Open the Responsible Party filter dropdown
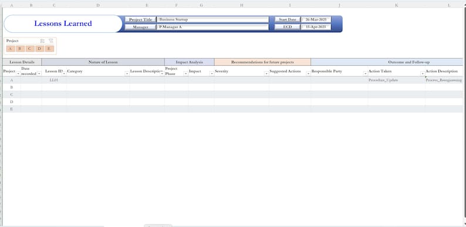This screenshot has width=466, height=227. (x=365, y=74)
